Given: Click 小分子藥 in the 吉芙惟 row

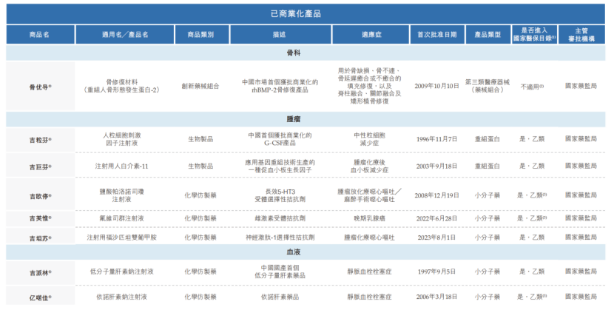Looking at the screenshot, I should coord(488,218).
